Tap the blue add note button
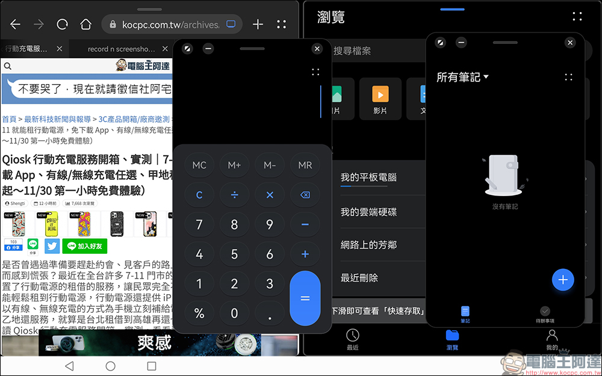Image resolution: width=602 pixels, height=376 pixels. [x=563, y=280]
